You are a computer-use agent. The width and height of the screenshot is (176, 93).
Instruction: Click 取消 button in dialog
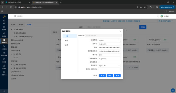click(x=95, y=75)
